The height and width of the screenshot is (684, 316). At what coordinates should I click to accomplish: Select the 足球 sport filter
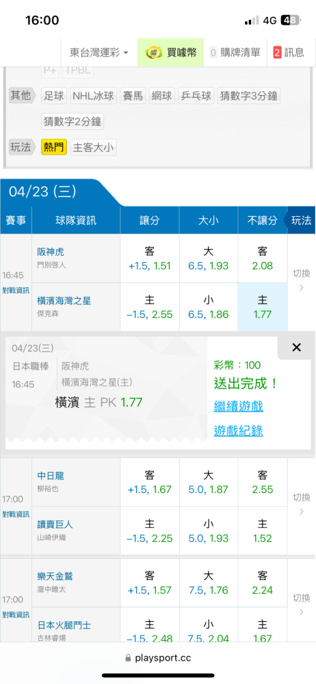click(55, 96)
